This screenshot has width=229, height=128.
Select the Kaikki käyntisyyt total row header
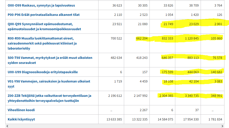21,119
